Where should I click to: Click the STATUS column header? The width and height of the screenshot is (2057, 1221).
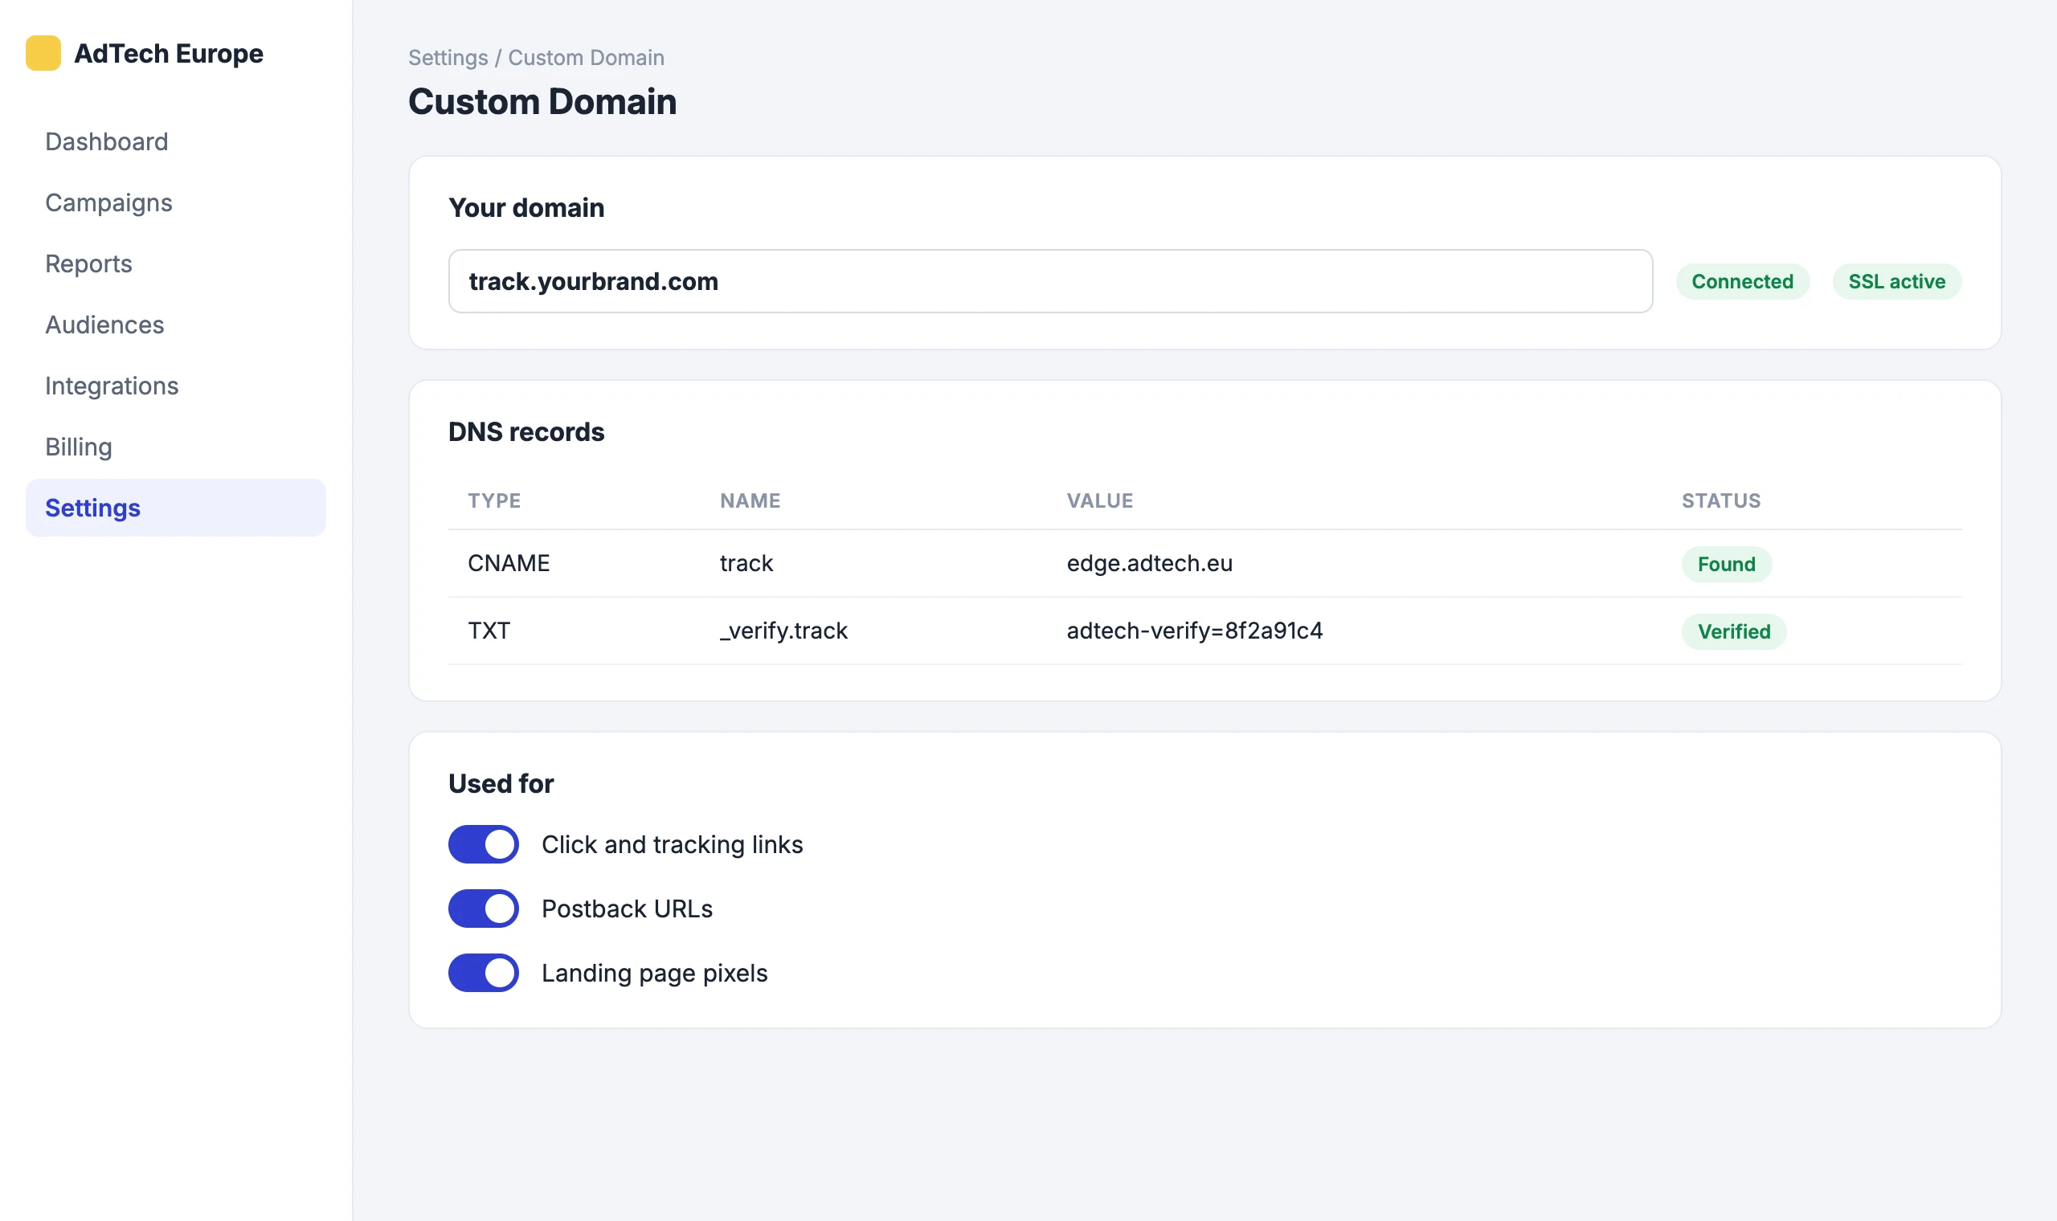1721,501
